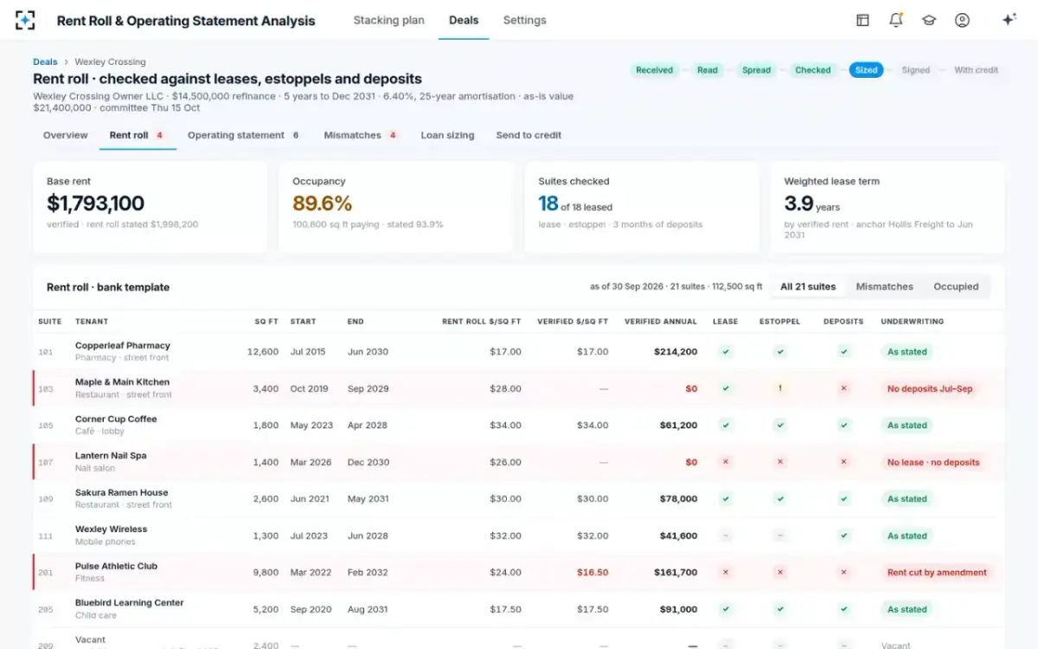
Task: Click deposits check icon for Copperleaf Pharmacy
Action: point(843,352)
